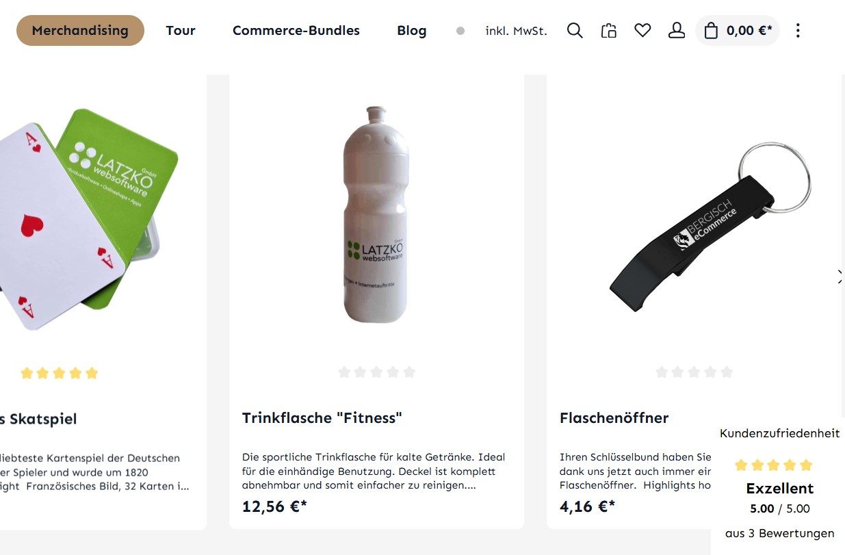Image resolution: width=845 pixels, height=555 pixels.
Task: Advance the product slider with right arrow
Action: pos(840,276)
